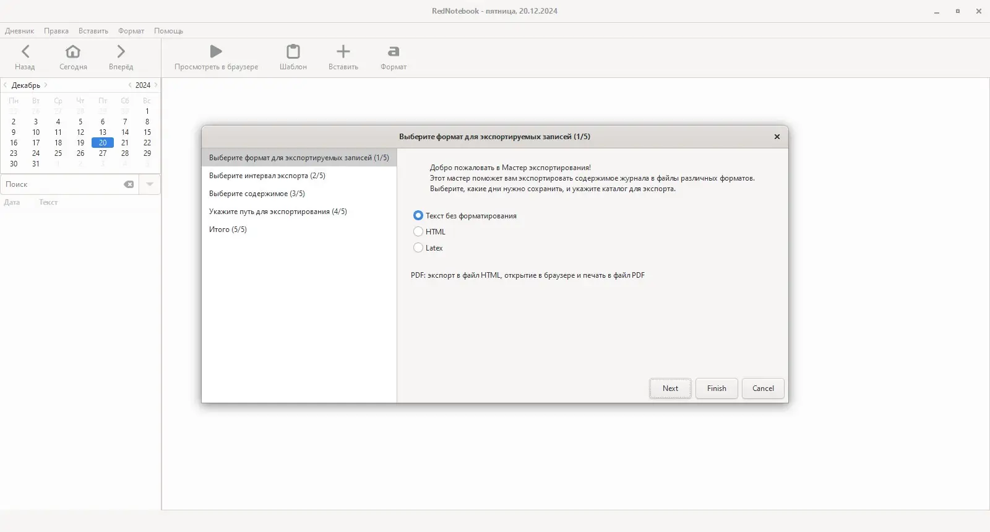This screenshot has height=532, width=990.
Task: Open the Вставить menu in the menu bar
Action: tap(93, 31)
